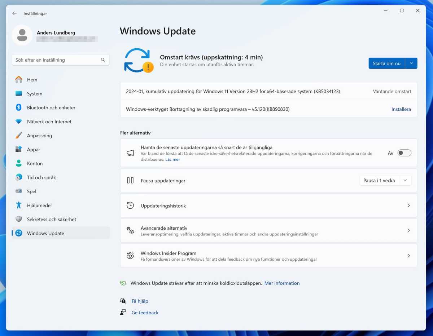Click the Anders Lundberg profile avatar
Screen dimensions: 433x336
(x=22, y=35)
